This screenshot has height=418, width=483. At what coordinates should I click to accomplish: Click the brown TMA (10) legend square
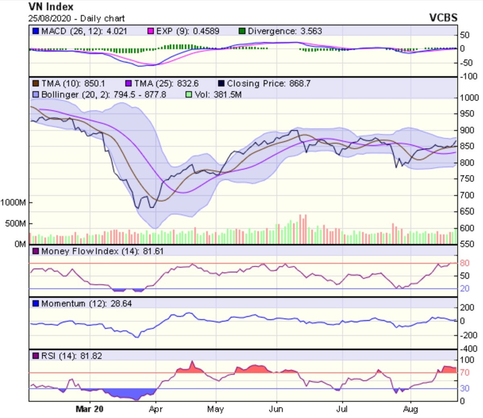(x=35, y=83)
